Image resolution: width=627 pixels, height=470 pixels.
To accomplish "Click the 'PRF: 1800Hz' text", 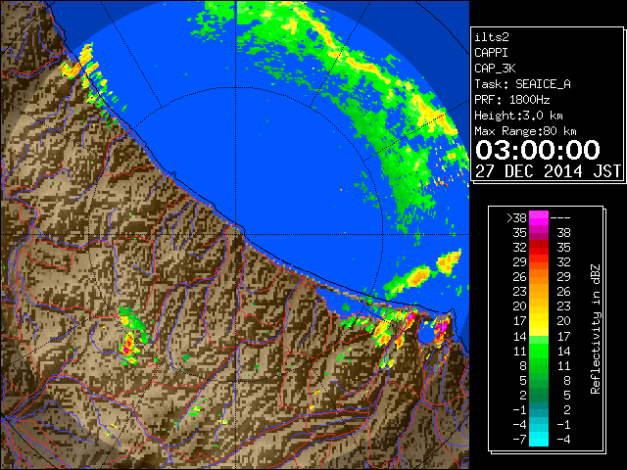I will click(512, 100).
